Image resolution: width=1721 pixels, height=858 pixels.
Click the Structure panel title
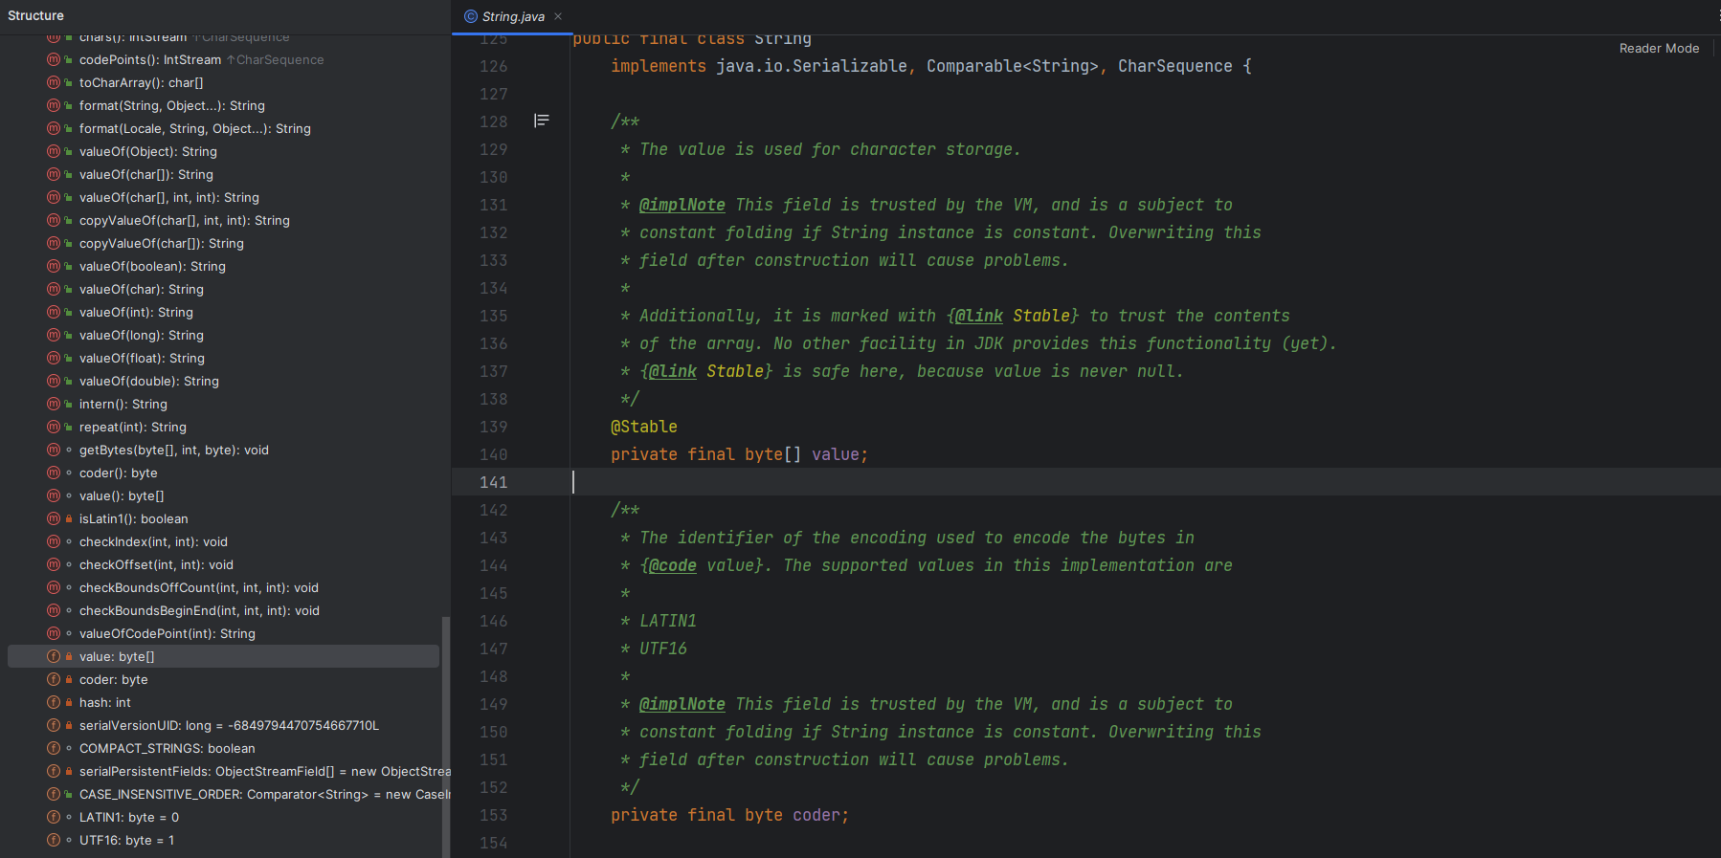point(35,15)
